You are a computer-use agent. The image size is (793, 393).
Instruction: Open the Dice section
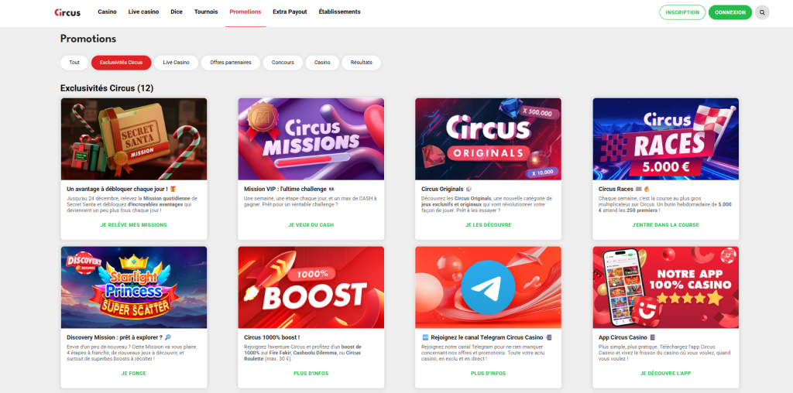coord(177,12)
